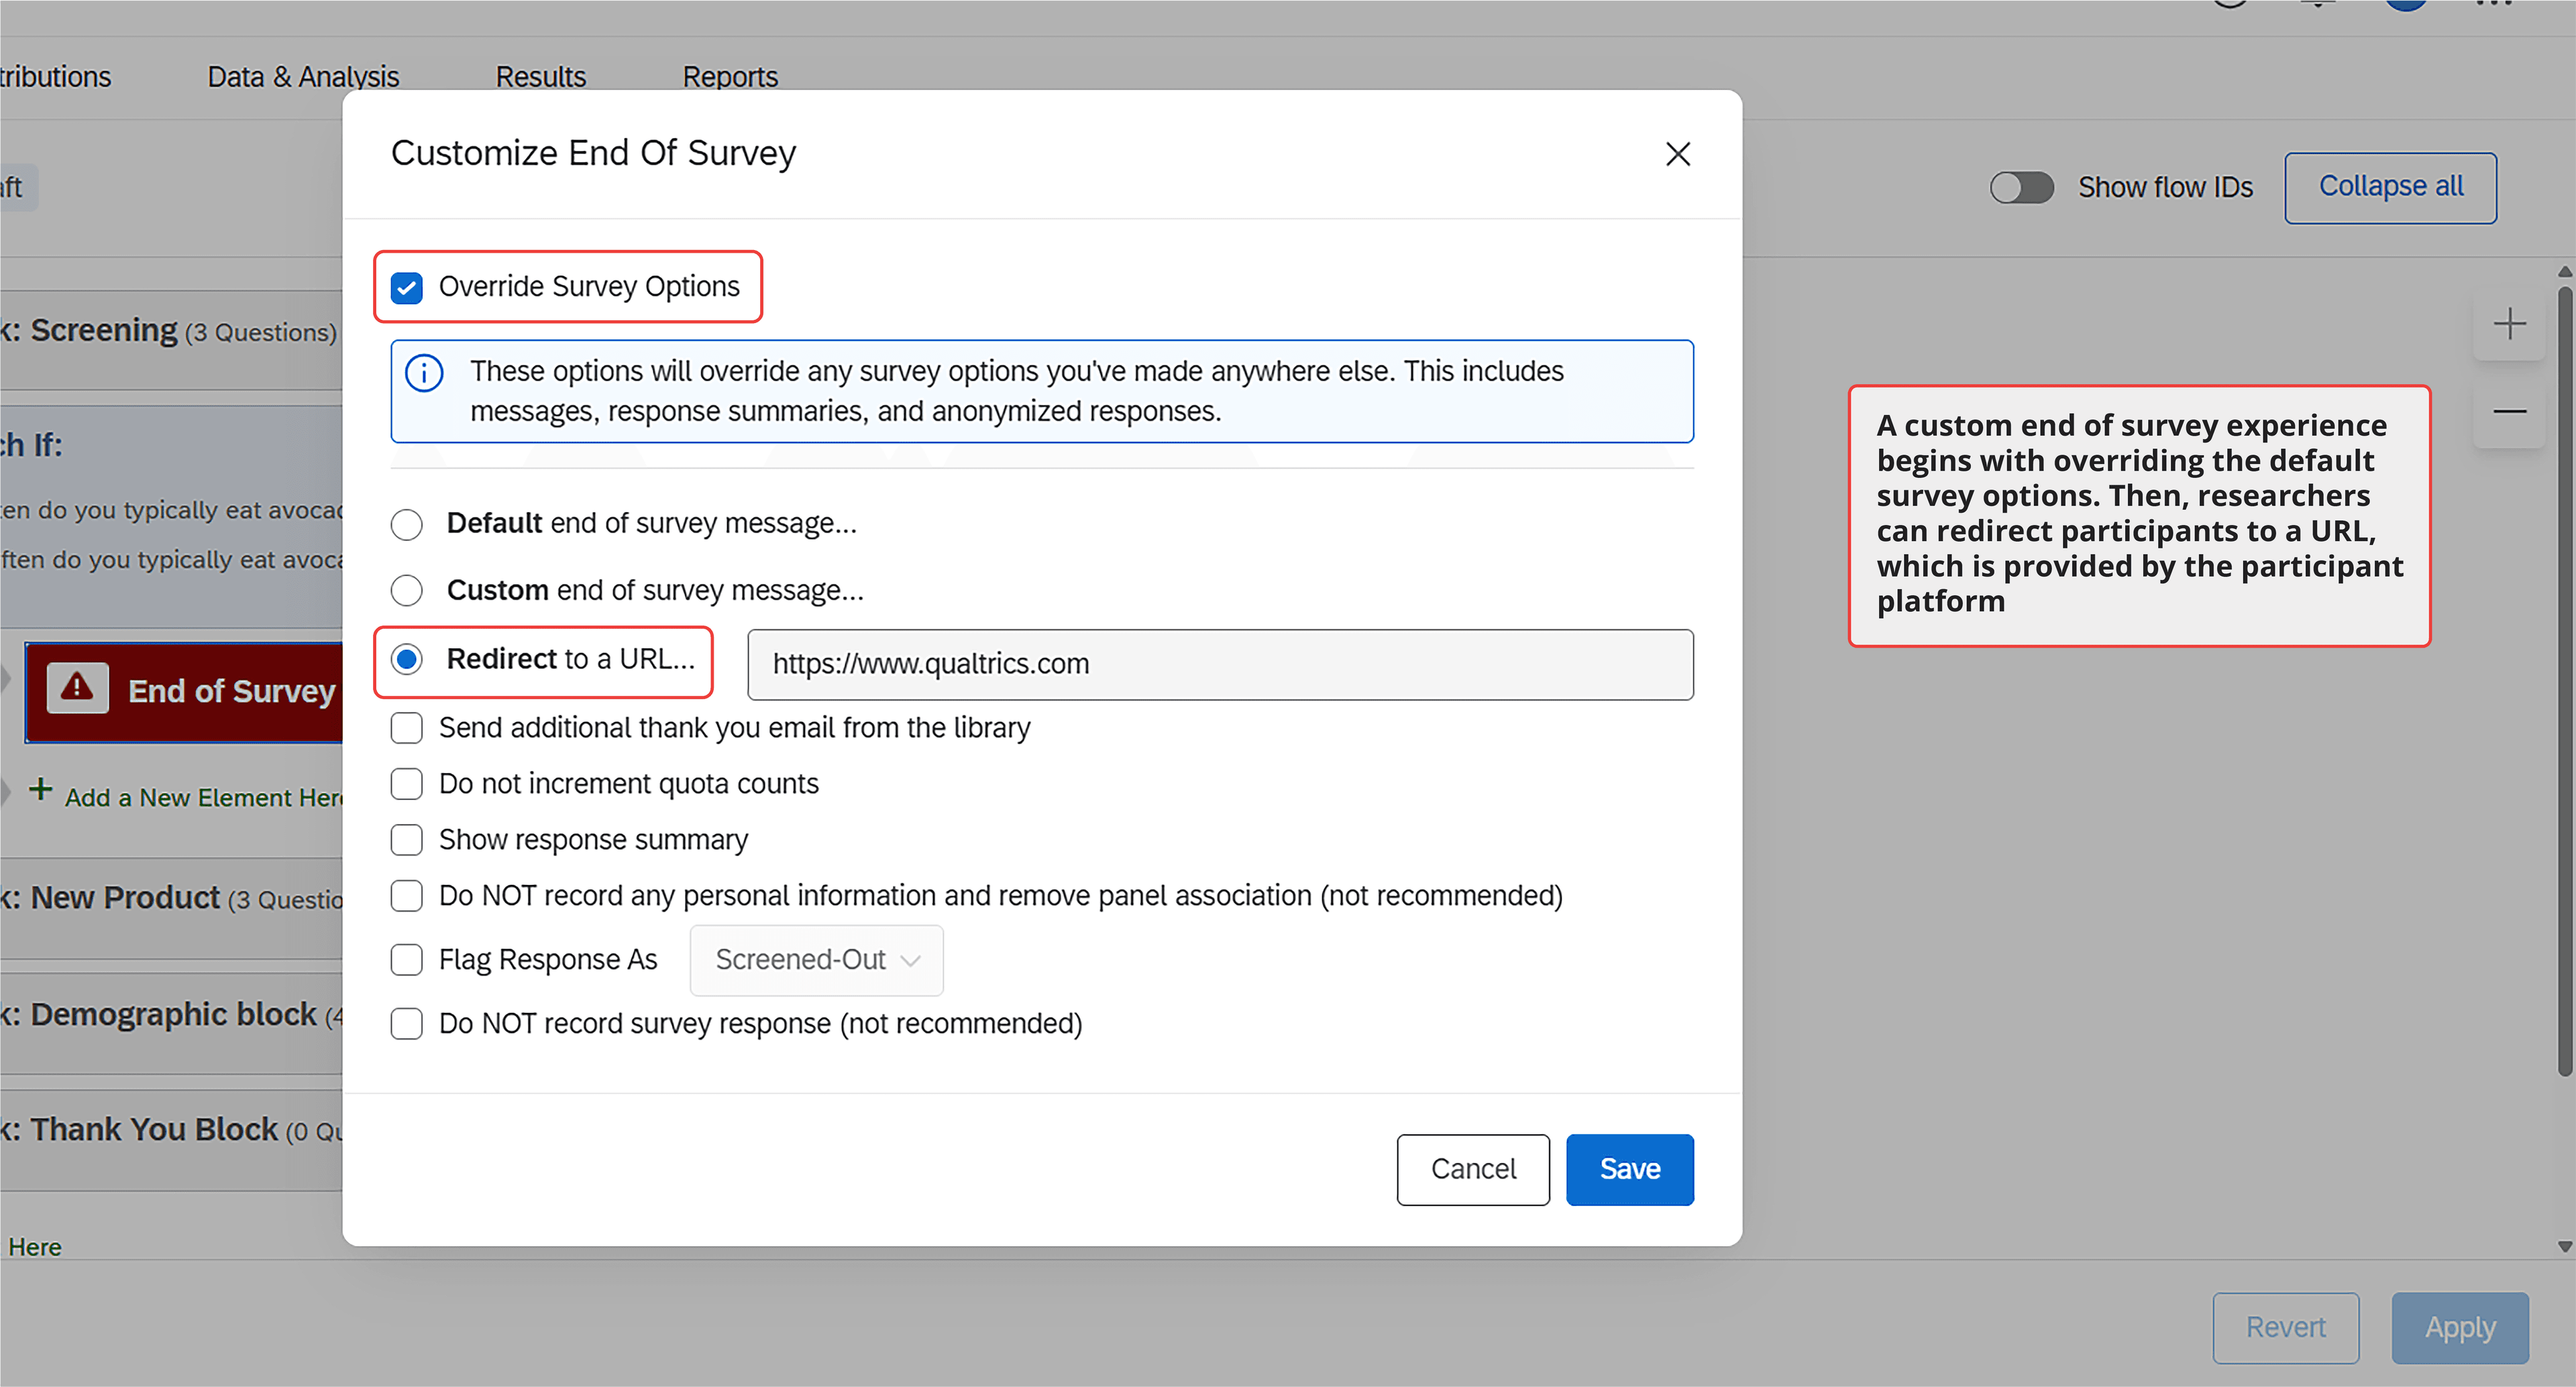Select Default end of survey message

click(x=406, y=525)
